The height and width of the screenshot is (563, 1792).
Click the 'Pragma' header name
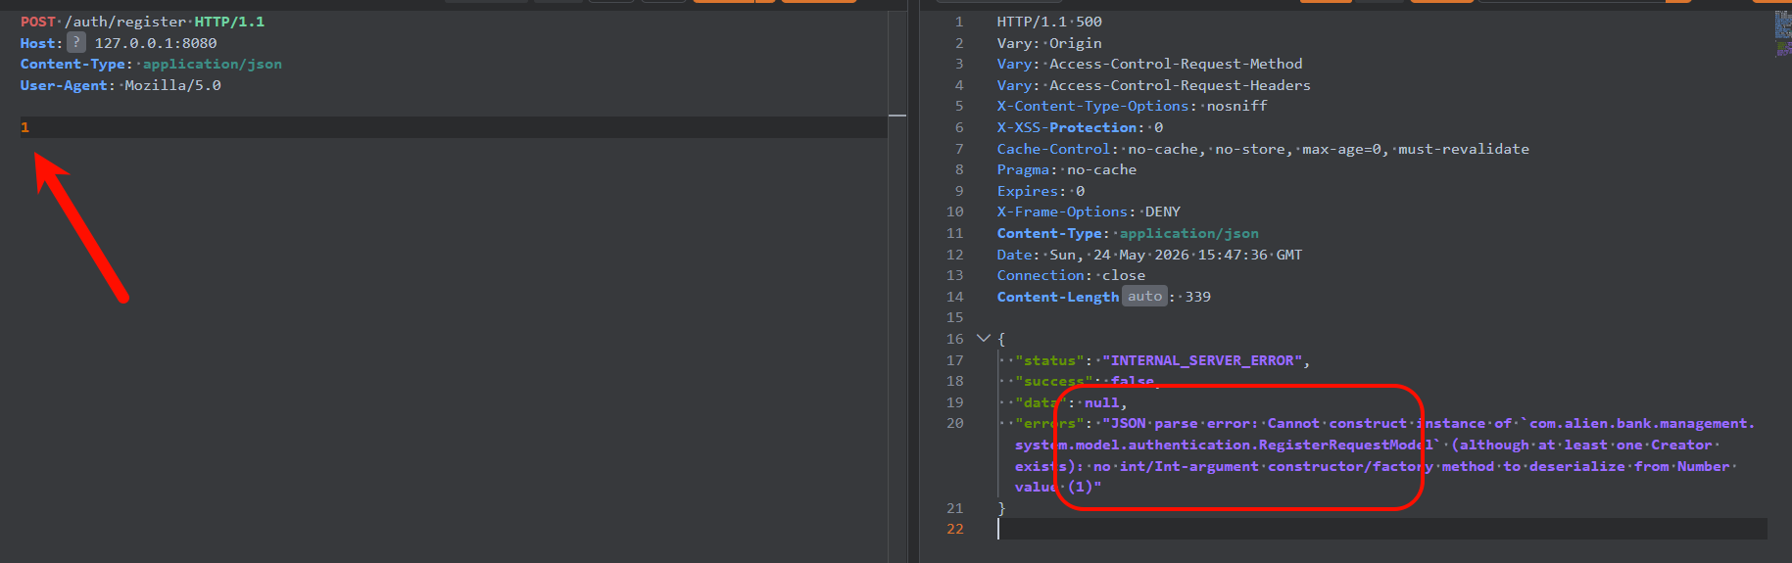point(1023,169)
